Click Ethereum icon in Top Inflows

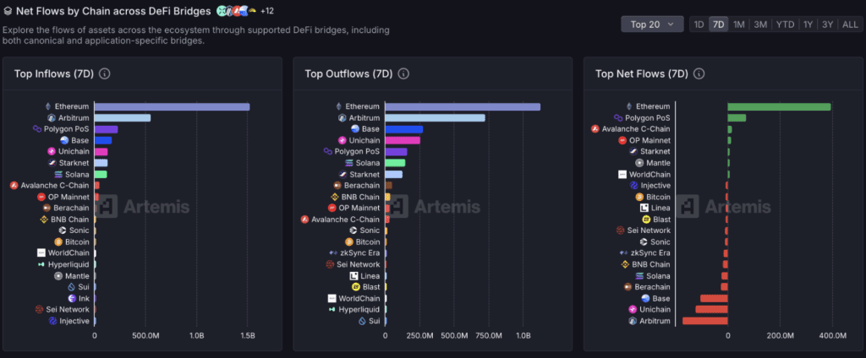(47, 106)
